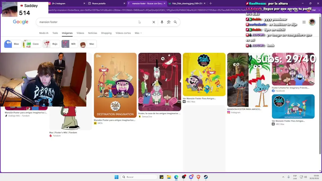This screenshot has width=322, height=181.
Task: Open 'Mansión Foster para amigos imaginarios' Doblaje Wiki link
Action: click(26, 113)
